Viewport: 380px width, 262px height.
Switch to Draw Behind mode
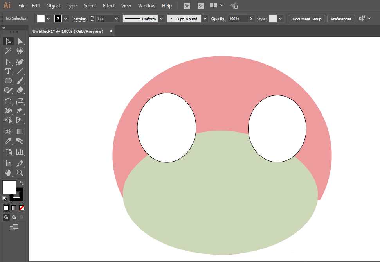[14, 217]
